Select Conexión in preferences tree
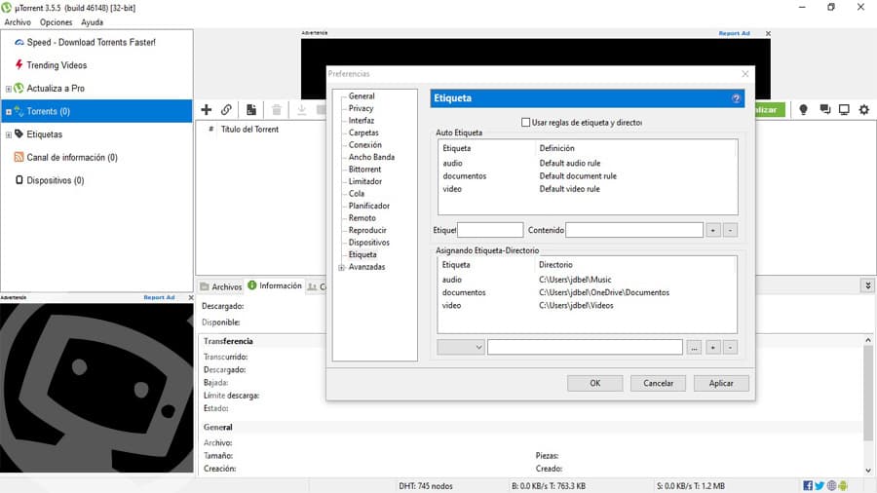The image size is (877, 493). tap(365, 145)
